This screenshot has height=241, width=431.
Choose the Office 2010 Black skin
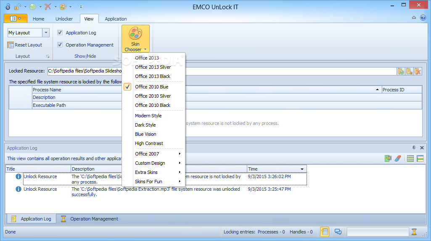tap(153, 105)
